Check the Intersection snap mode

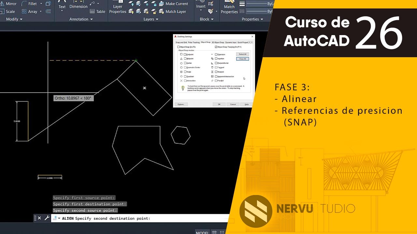click(x=185, y=81)
